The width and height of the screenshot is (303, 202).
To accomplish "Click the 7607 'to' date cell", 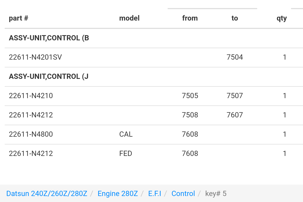I will (235, 115).
